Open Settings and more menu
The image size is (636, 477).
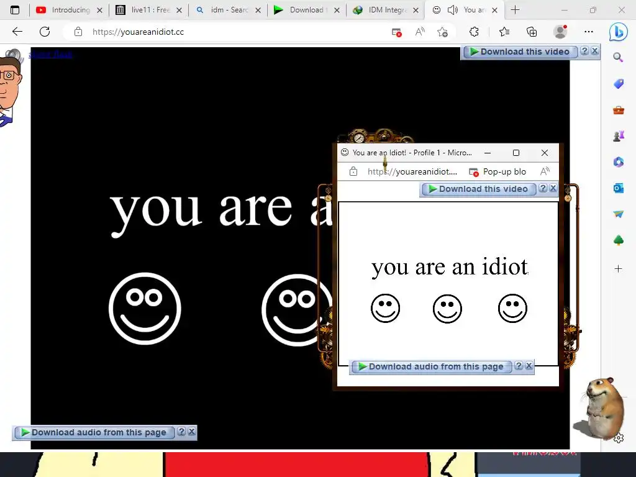pos(589,32)
